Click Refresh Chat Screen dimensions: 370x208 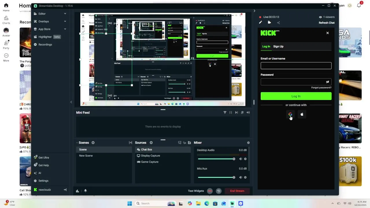point(327,23)
